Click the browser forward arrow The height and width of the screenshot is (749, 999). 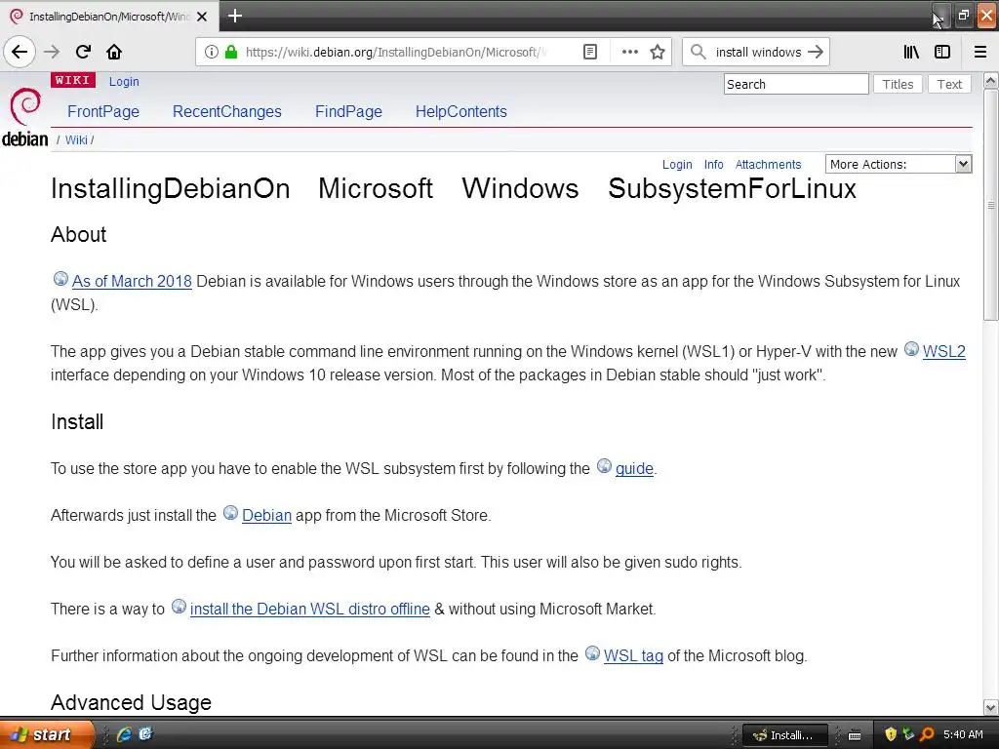click(x=52, y=52)
